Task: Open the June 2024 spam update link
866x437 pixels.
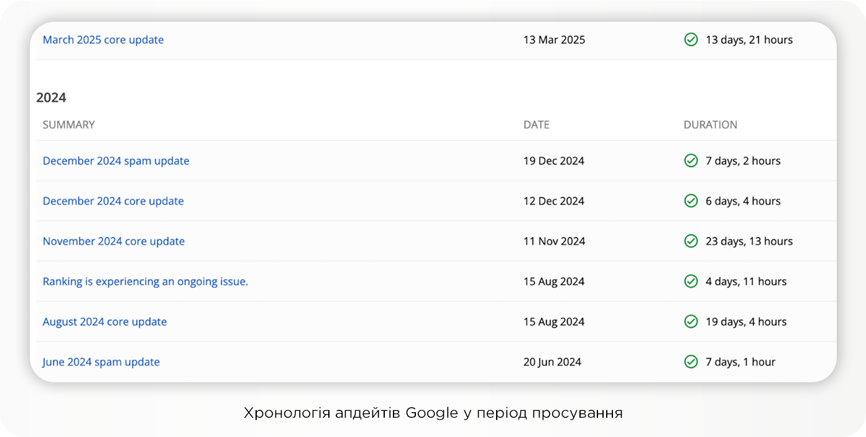Action: tap(101, 362)
